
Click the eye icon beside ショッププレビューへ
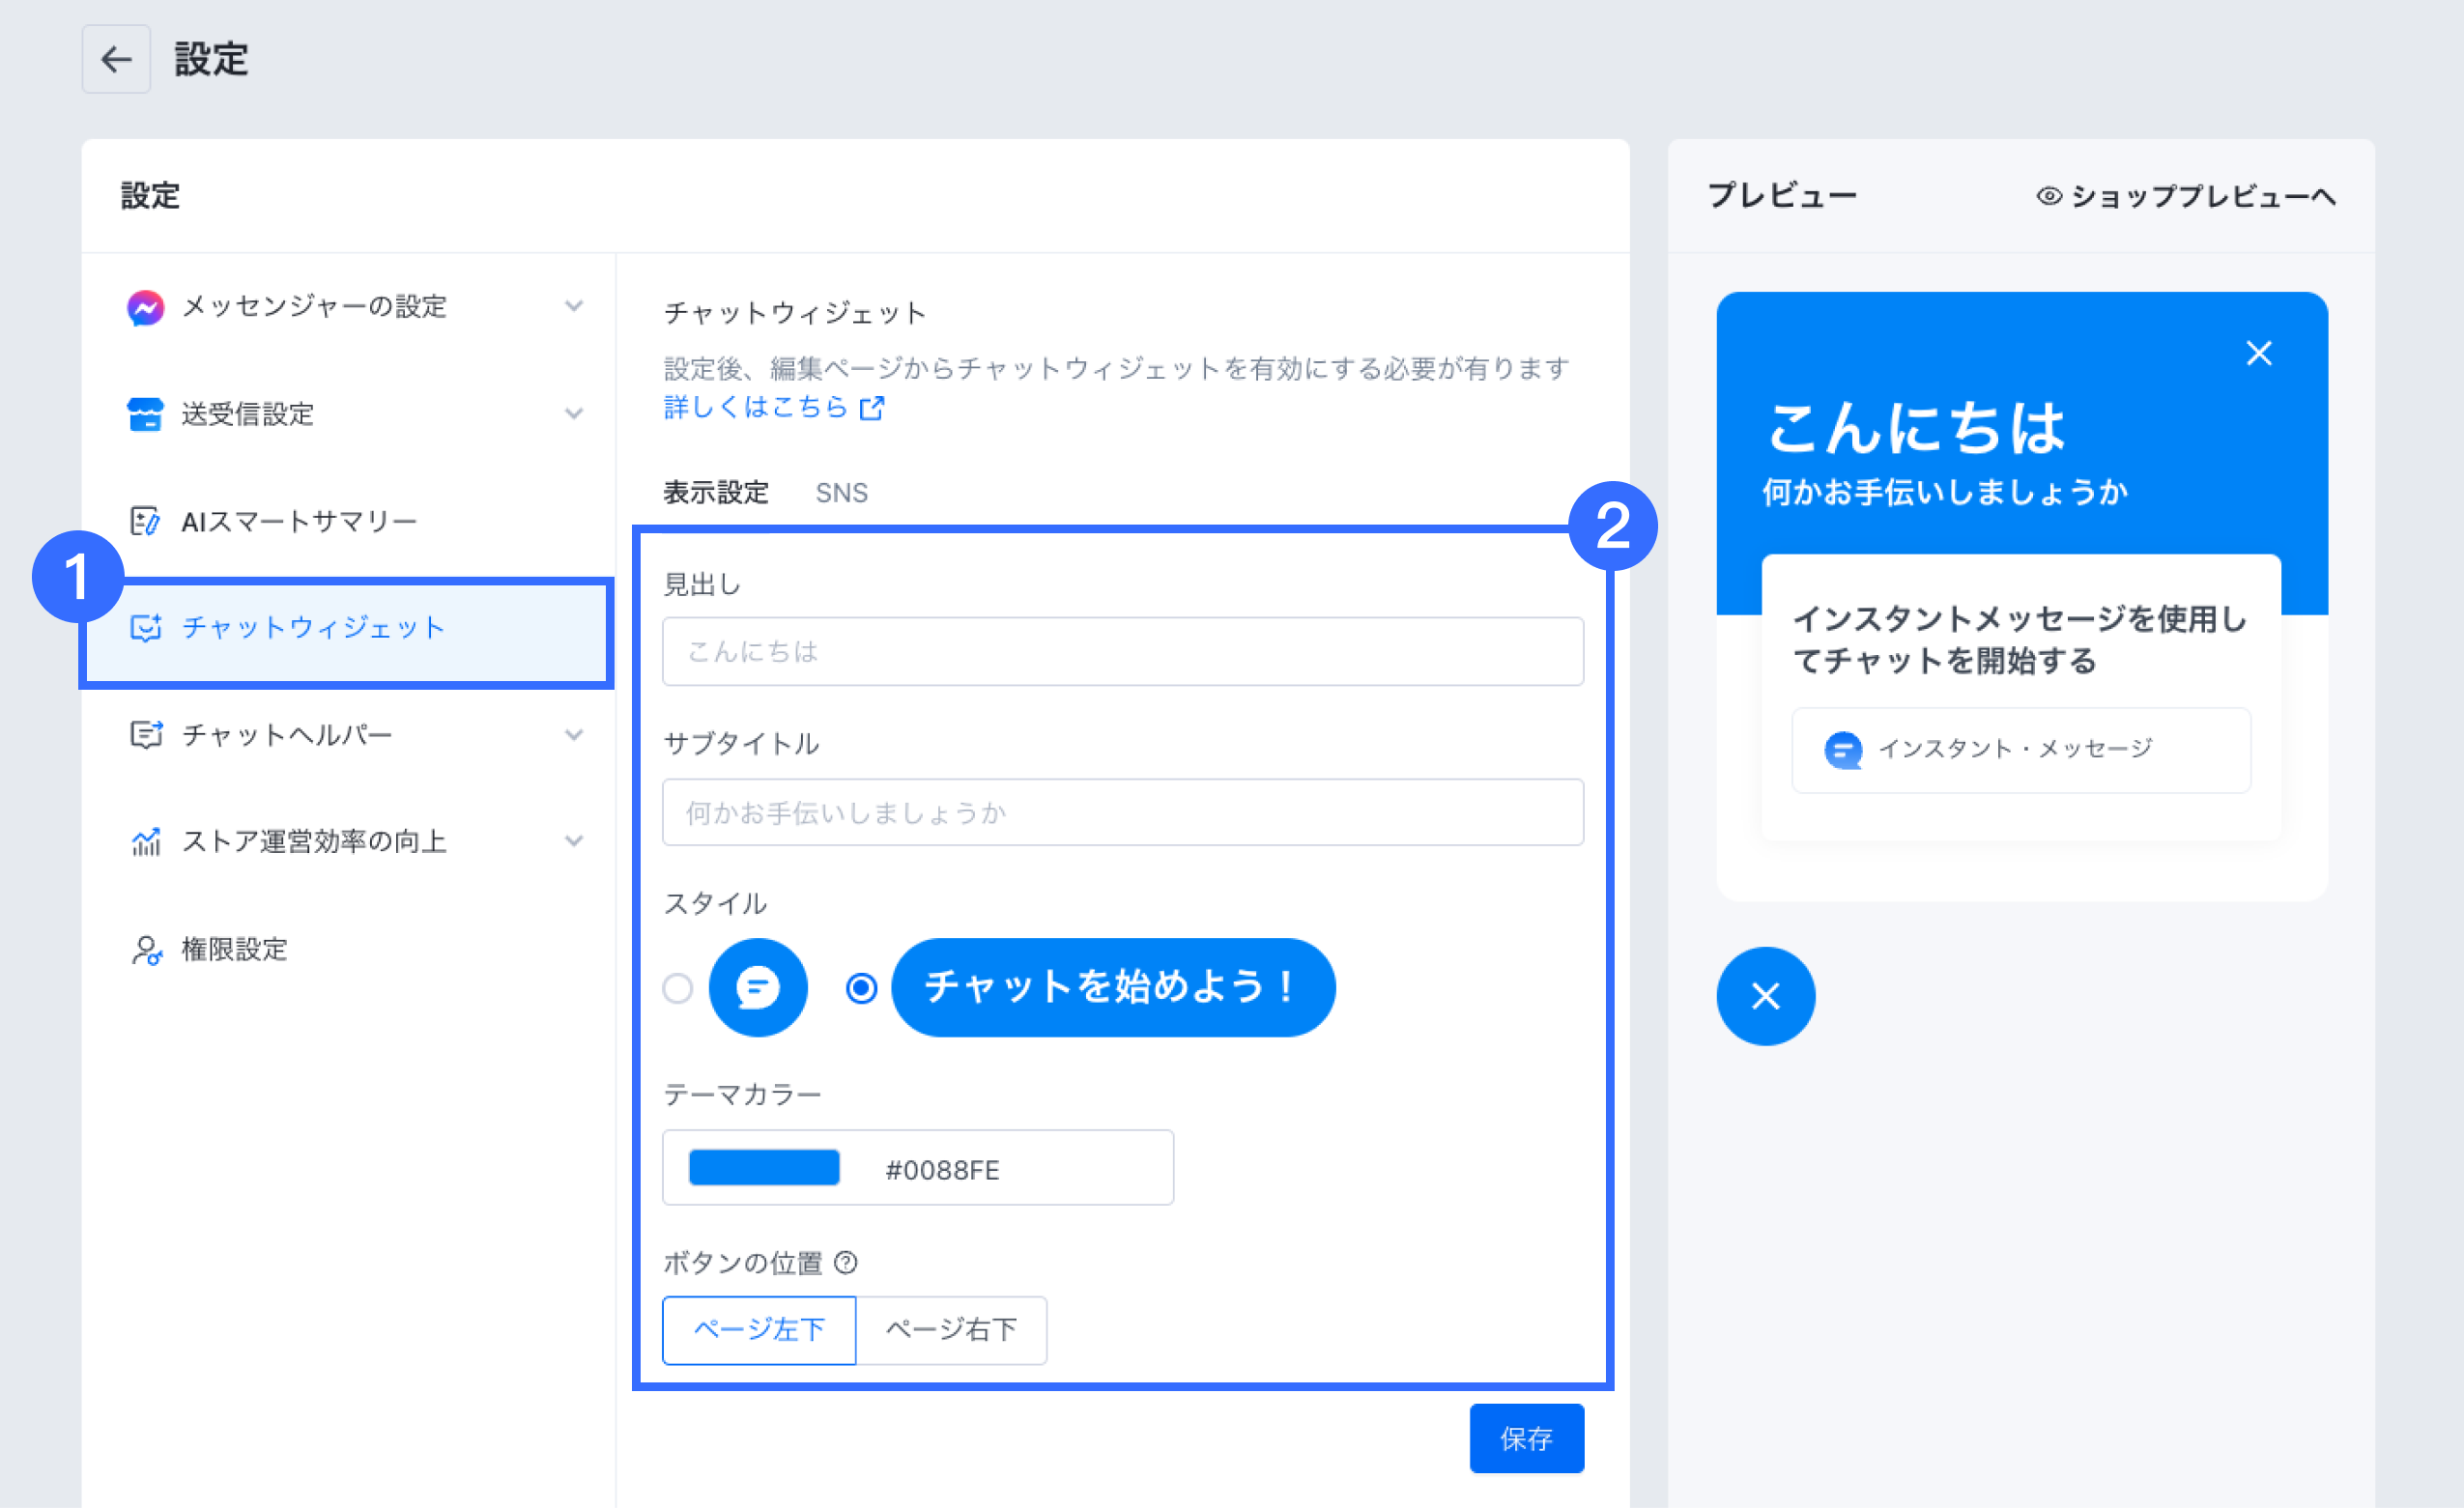2049,196
